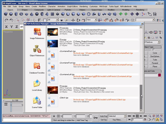Toggle the angle snap icon

pyautogui.click(x=111, y=20)
